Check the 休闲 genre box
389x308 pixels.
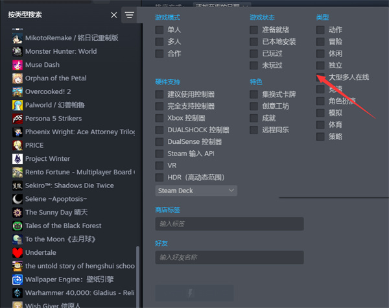point(320,54)
